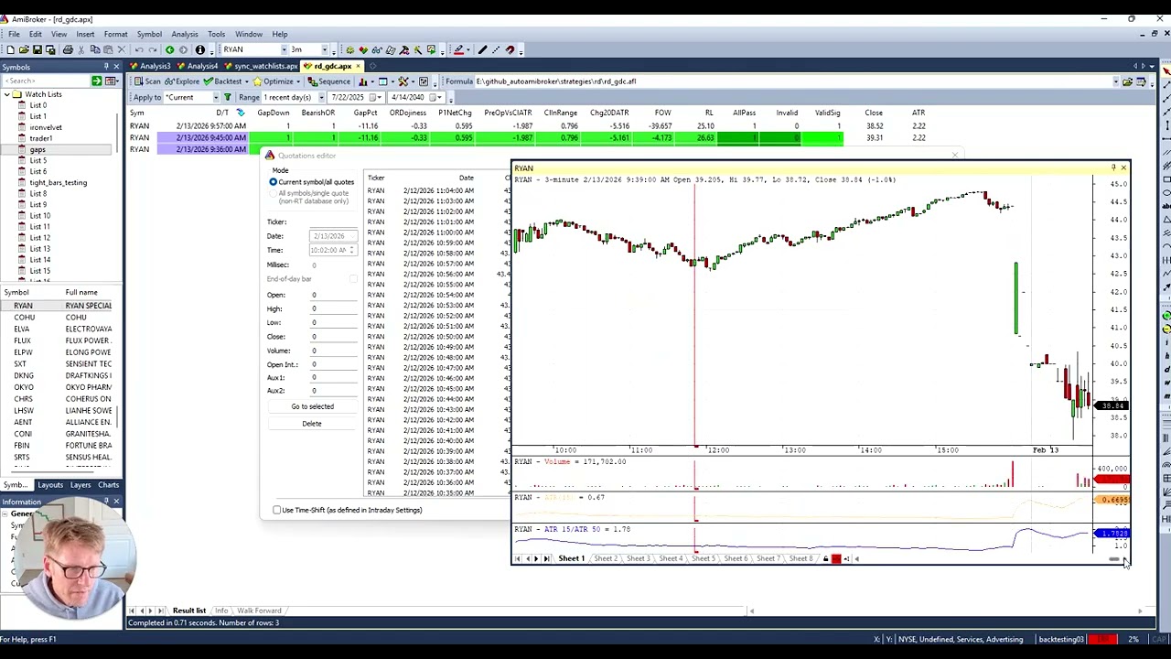Screen dimensions: 1171x659
Task: Click the first-sheet navigation arrow in chart tabs
Action: tap(518, 558)
